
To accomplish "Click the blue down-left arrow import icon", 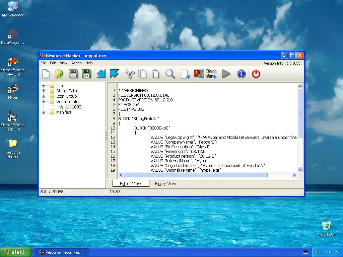I will 101,74.
